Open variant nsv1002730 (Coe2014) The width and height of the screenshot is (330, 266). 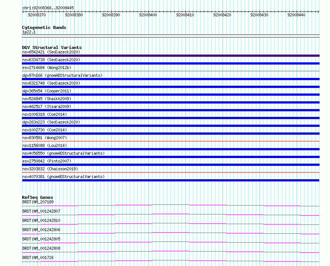pyautogui.click(x=44, y=130)
